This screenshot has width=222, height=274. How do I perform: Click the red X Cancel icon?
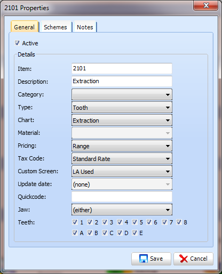(x=184, y=259)
